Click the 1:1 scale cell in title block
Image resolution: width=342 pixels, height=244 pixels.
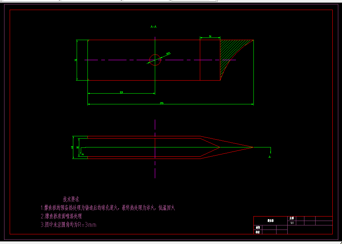point(292,223)
